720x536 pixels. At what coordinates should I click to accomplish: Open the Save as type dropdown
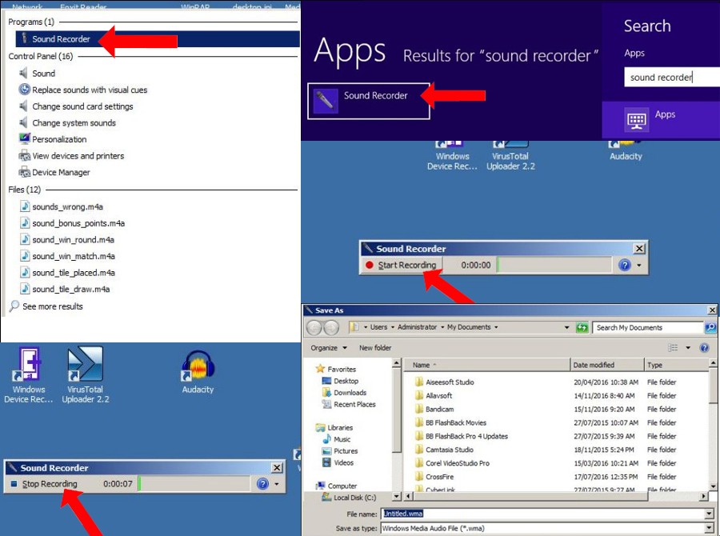tap(709, 528)
